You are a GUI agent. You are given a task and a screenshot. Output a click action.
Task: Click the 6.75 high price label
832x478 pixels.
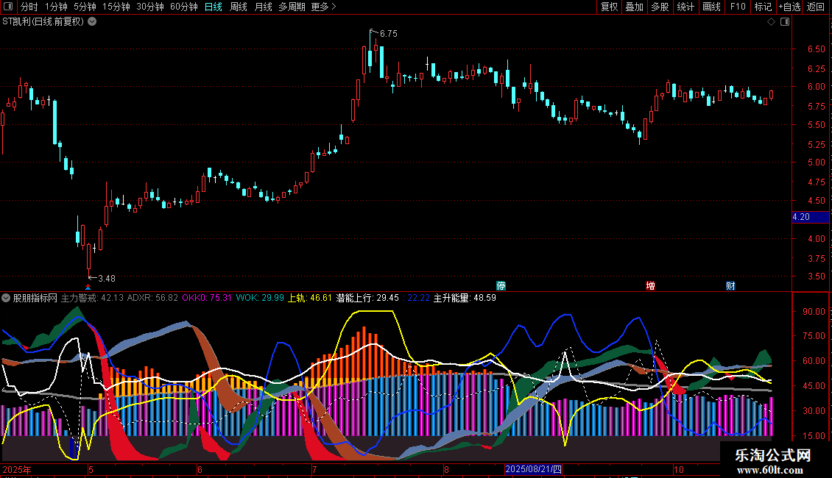pyautogui.click(x=389, y=34)
